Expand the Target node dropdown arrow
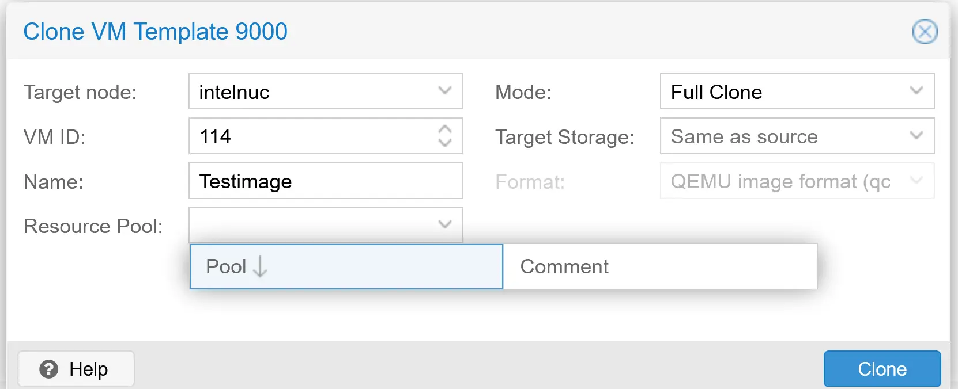 point(444,91)
